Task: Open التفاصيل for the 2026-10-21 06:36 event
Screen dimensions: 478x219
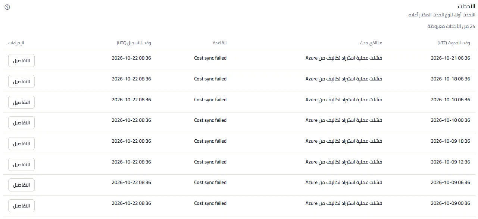Action: click(x=21, y=61)
